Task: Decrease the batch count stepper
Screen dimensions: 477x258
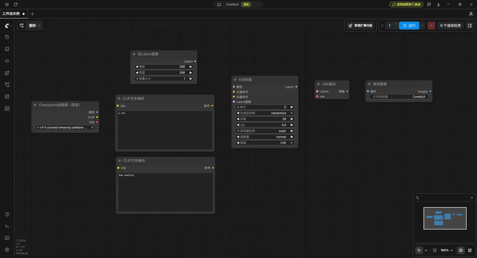Action: [396, 28]
